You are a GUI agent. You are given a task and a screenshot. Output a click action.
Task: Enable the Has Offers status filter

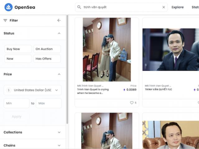[47, 59]
